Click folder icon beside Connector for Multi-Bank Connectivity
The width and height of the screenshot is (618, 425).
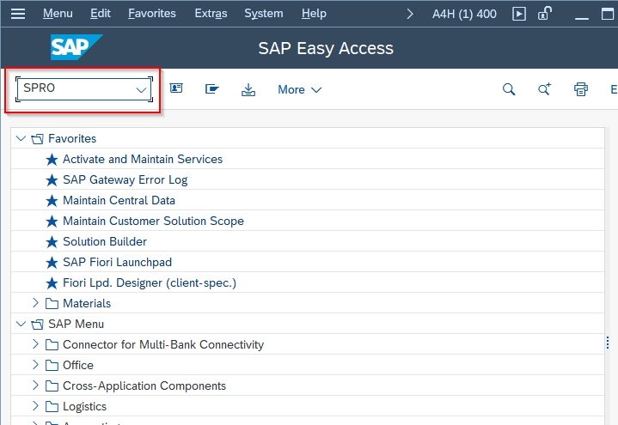pos(52,344)
